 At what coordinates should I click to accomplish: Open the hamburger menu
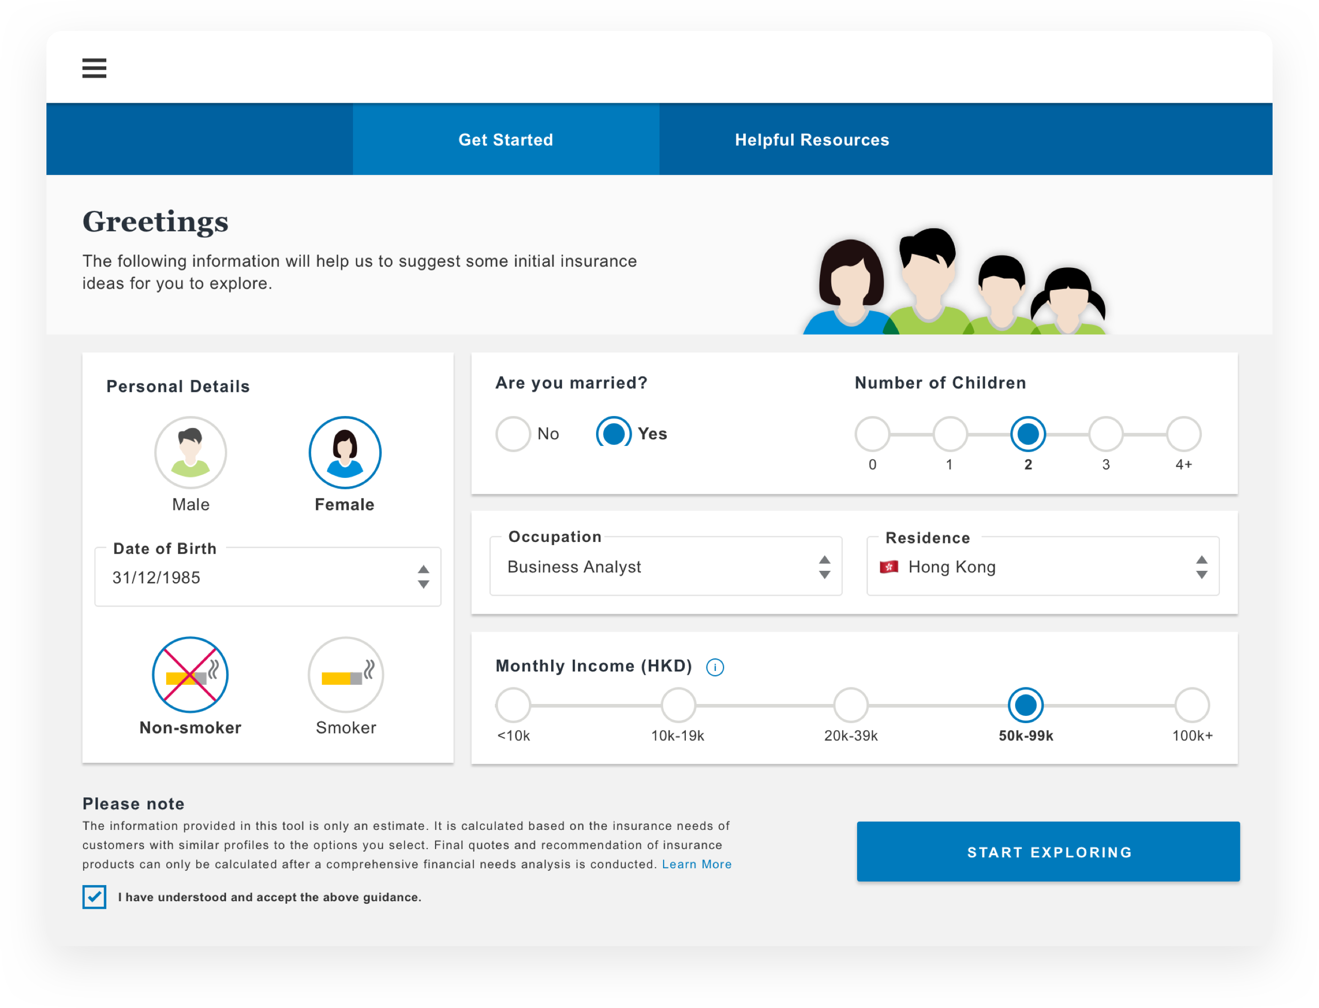pyautogui.click(x=94, y=69)
